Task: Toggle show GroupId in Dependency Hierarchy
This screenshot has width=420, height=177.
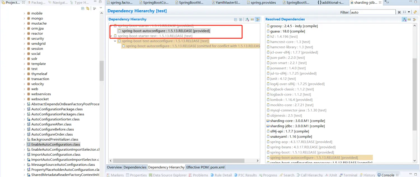Action: tap(253, 20)
